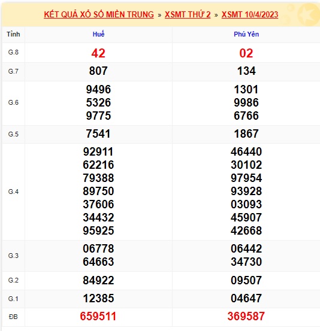Select Huế G.4 number 95925
Viewport: 320px width, 331px height.
click(x=98, y=230)
